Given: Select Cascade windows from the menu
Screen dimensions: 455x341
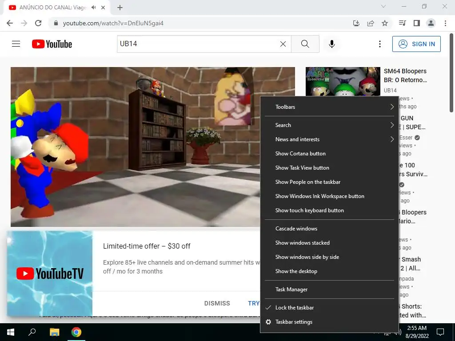Looking at the screenshot, I should coord(329,229).
